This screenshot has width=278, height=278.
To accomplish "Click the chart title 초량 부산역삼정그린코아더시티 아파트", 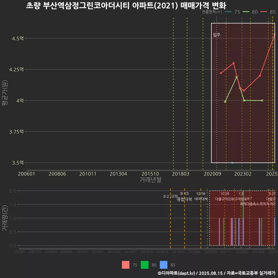I will coord(126,6).
